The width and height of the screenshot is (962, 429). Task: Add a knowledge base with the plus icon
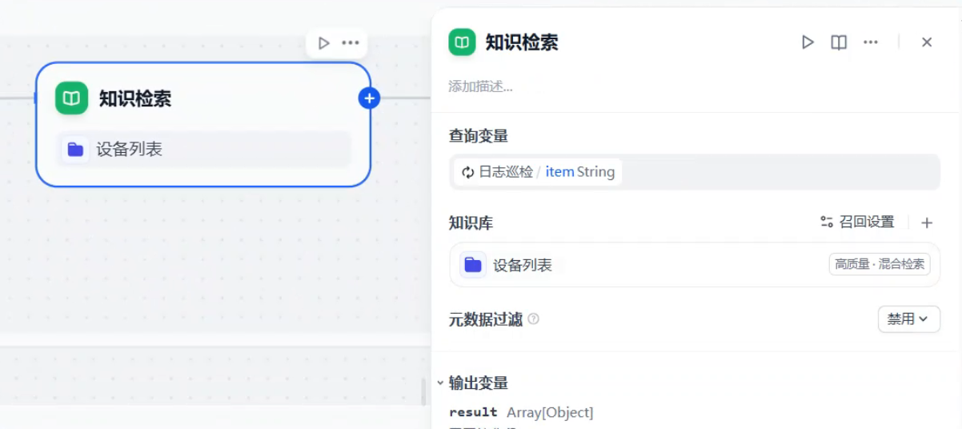[x=927, y=223]
